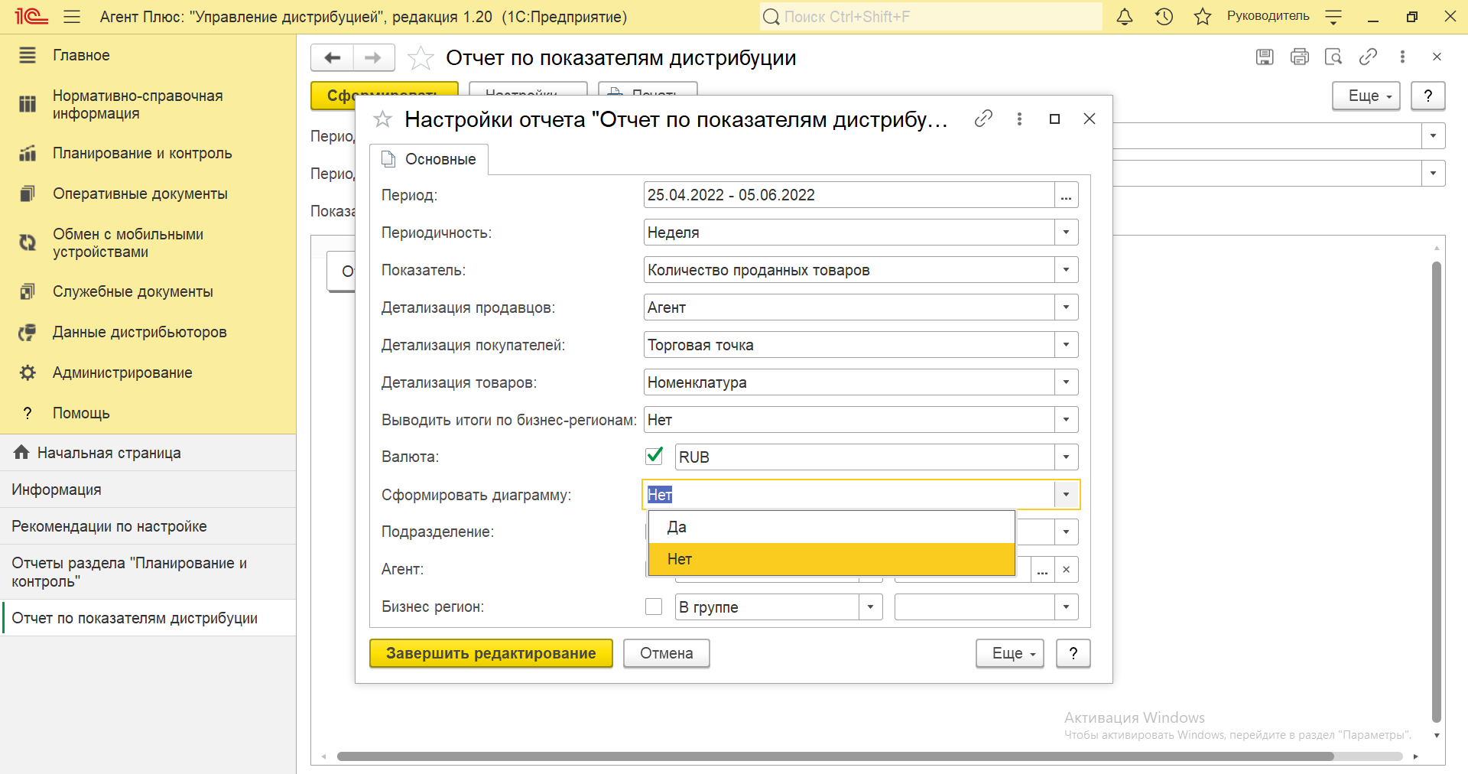Open help in settings dialog

click(1073, 653)
